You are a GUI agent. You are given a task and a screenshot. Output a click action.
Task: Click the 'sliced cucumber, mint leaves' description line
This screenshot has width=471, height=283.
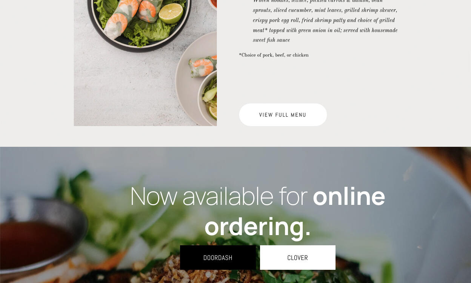(x=325, y=11)
